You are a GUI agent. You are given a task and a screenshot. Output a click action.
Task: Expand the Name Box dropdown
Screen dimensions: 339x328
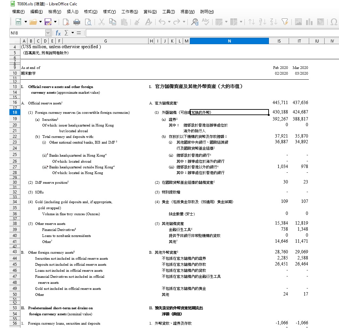coord(48,33)
